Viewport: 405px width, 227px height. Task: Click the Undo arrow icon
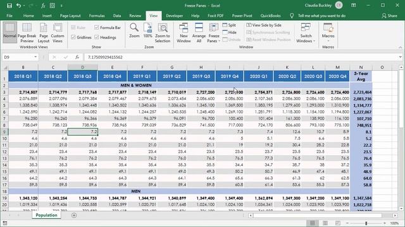coord(18,6)
